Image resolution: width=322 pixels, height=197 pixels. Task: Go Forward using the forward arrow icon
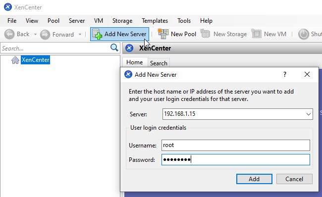point(45,34)
